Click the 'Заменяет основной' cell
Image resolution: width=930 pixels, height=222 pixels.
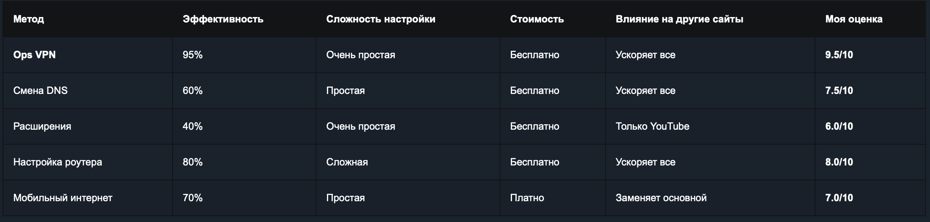pos(661,198)
